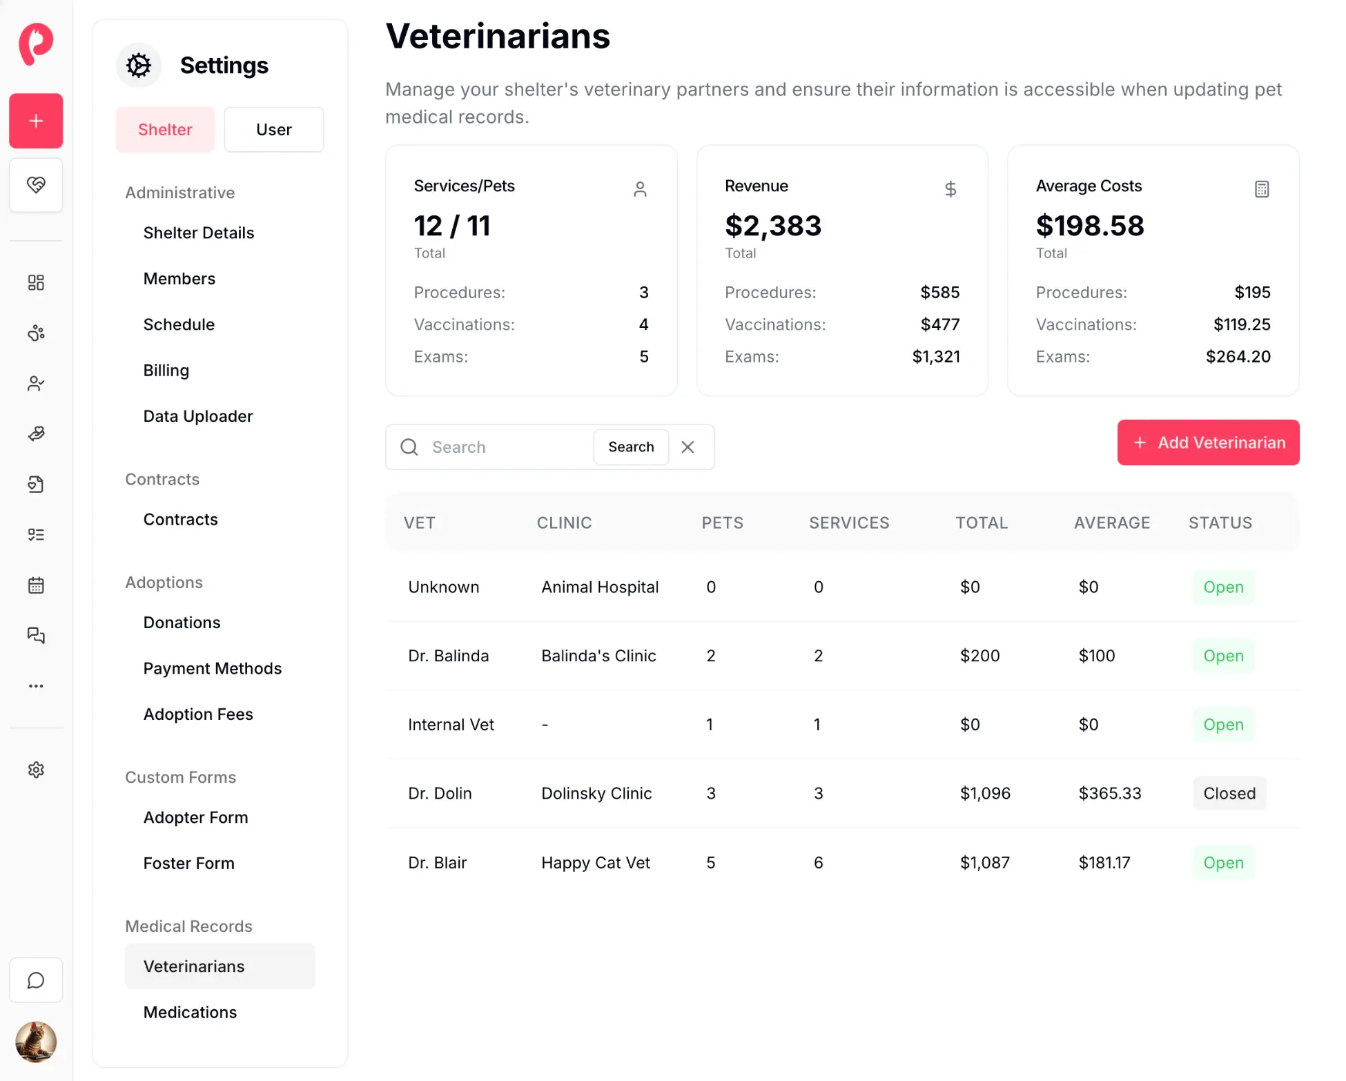Open Medications settings page

pyautogui.click(x=191, y=1013)
